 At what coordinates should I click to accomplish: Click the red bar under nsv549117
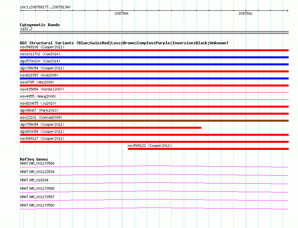pyautogui.click(x=154, y=142)
